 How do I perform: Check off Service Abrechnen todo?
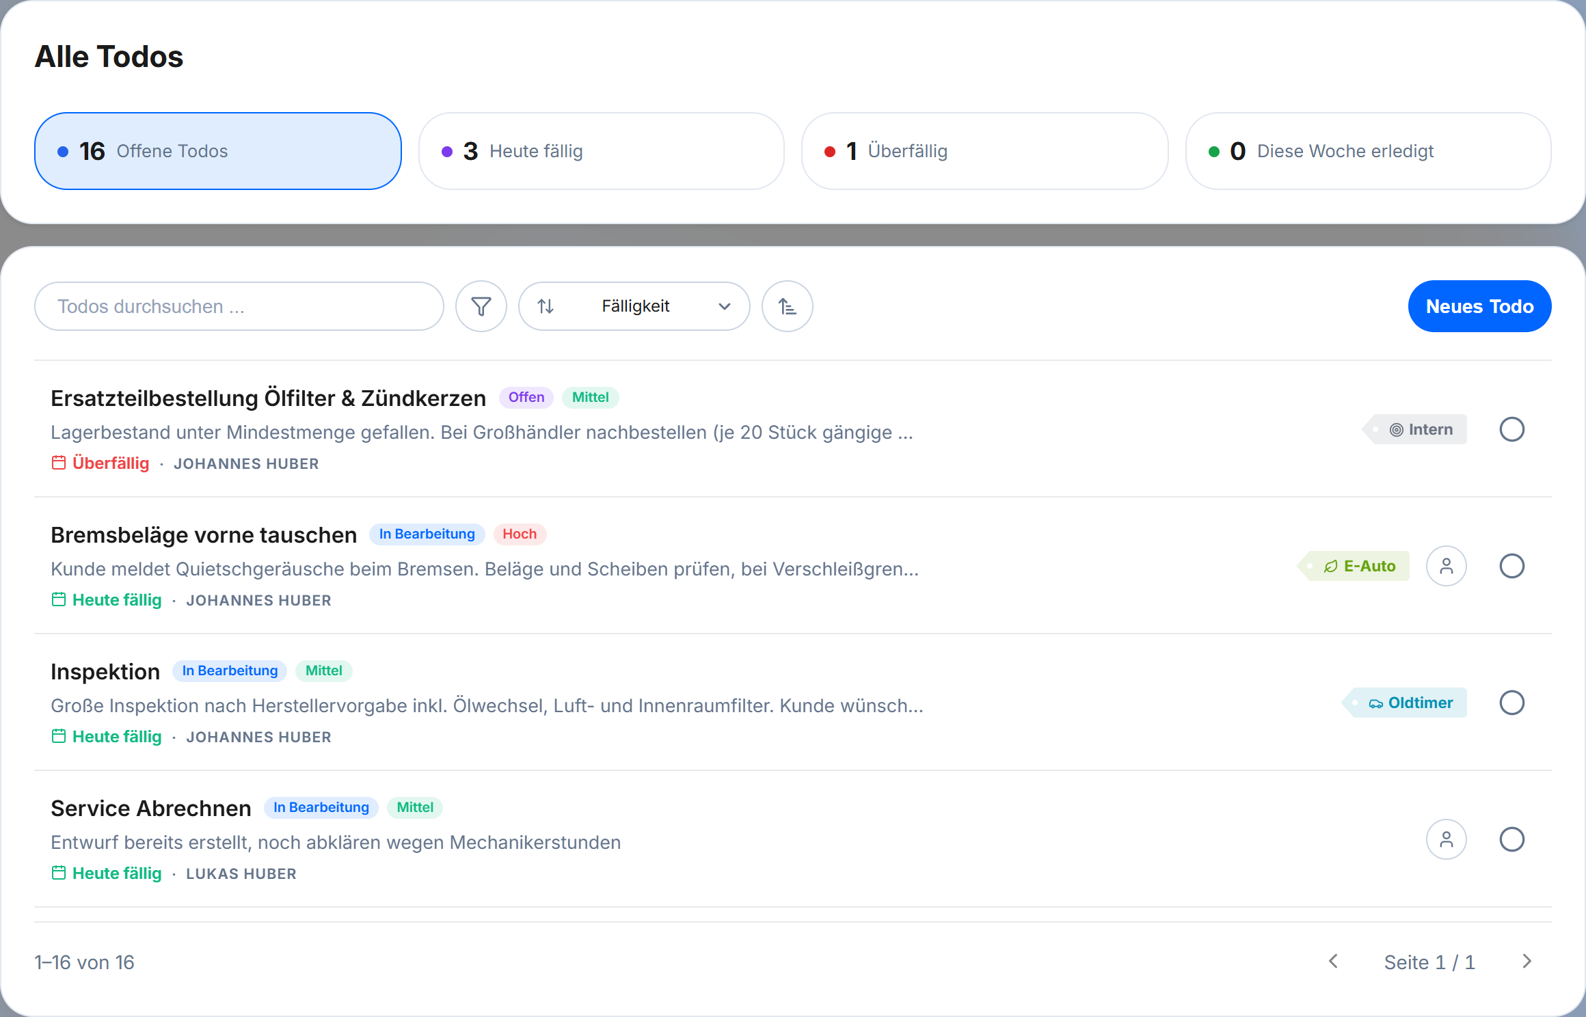[1512, 839]
